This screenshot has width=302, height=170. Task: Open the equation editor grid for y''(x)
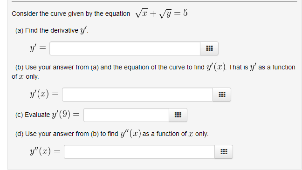[x=224, y=152]
